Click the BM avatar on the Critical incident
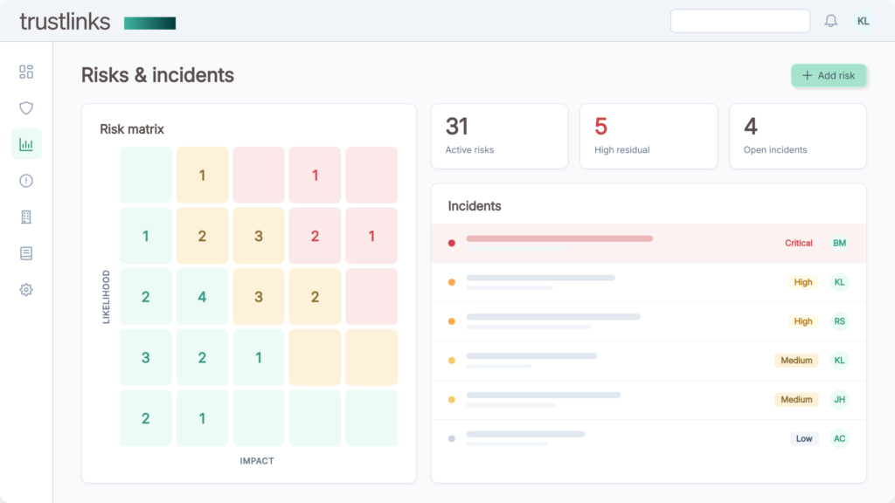This screenshot has height=503, width=895. (x=839, y=243)
